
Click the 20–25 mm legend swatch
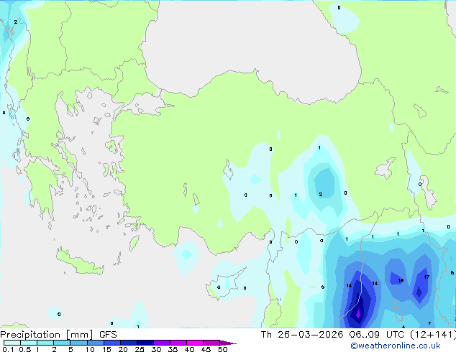pos(129,343)
